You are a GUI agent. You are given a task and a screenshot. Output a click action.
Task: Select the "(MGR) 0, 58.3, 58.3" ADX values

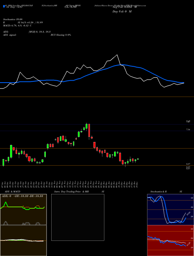pyautogui.click(x=39, y=32)
